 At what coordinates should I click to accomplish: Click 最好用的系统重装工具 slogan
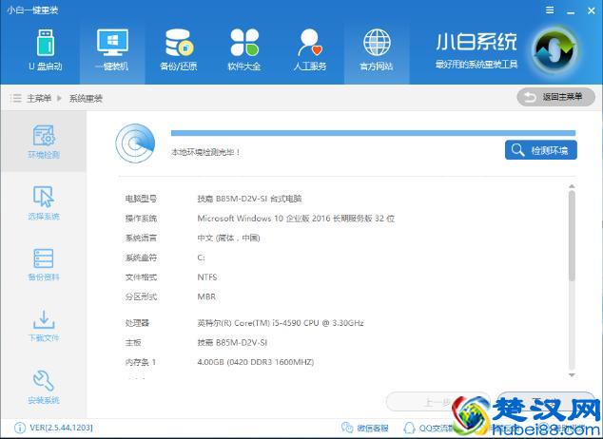477,65
